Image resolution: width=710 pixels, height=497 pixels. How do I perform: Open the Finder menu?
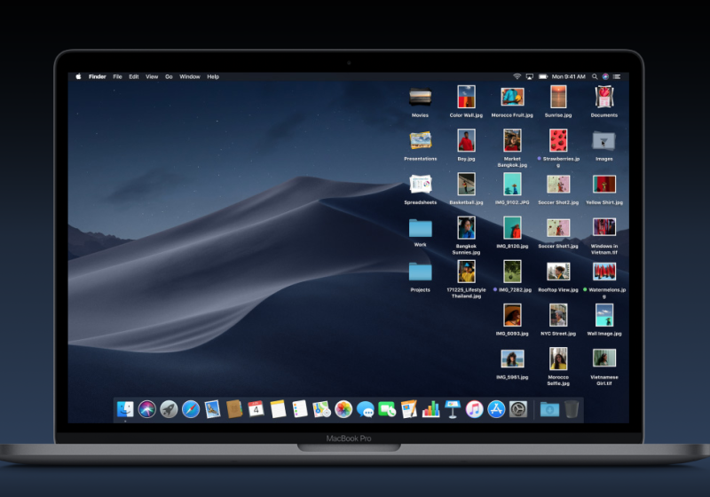(x=98, y=76)
